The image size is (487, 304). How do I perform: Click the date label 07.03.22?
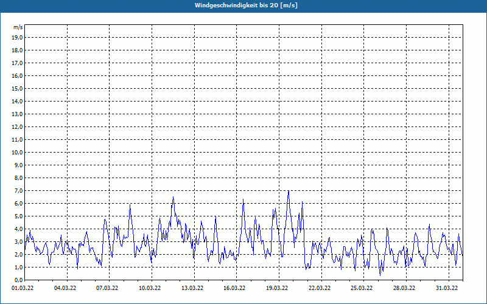click(x=107, y=288)
